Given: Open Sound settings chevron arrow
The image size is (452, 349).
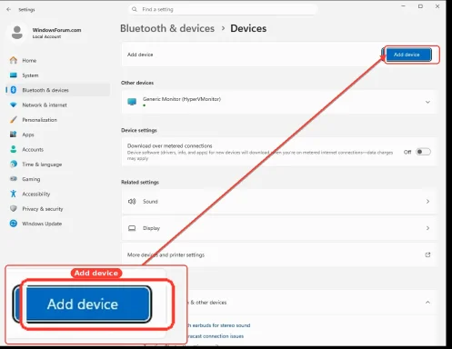Looking at the screenshot, I should [427, 202].
